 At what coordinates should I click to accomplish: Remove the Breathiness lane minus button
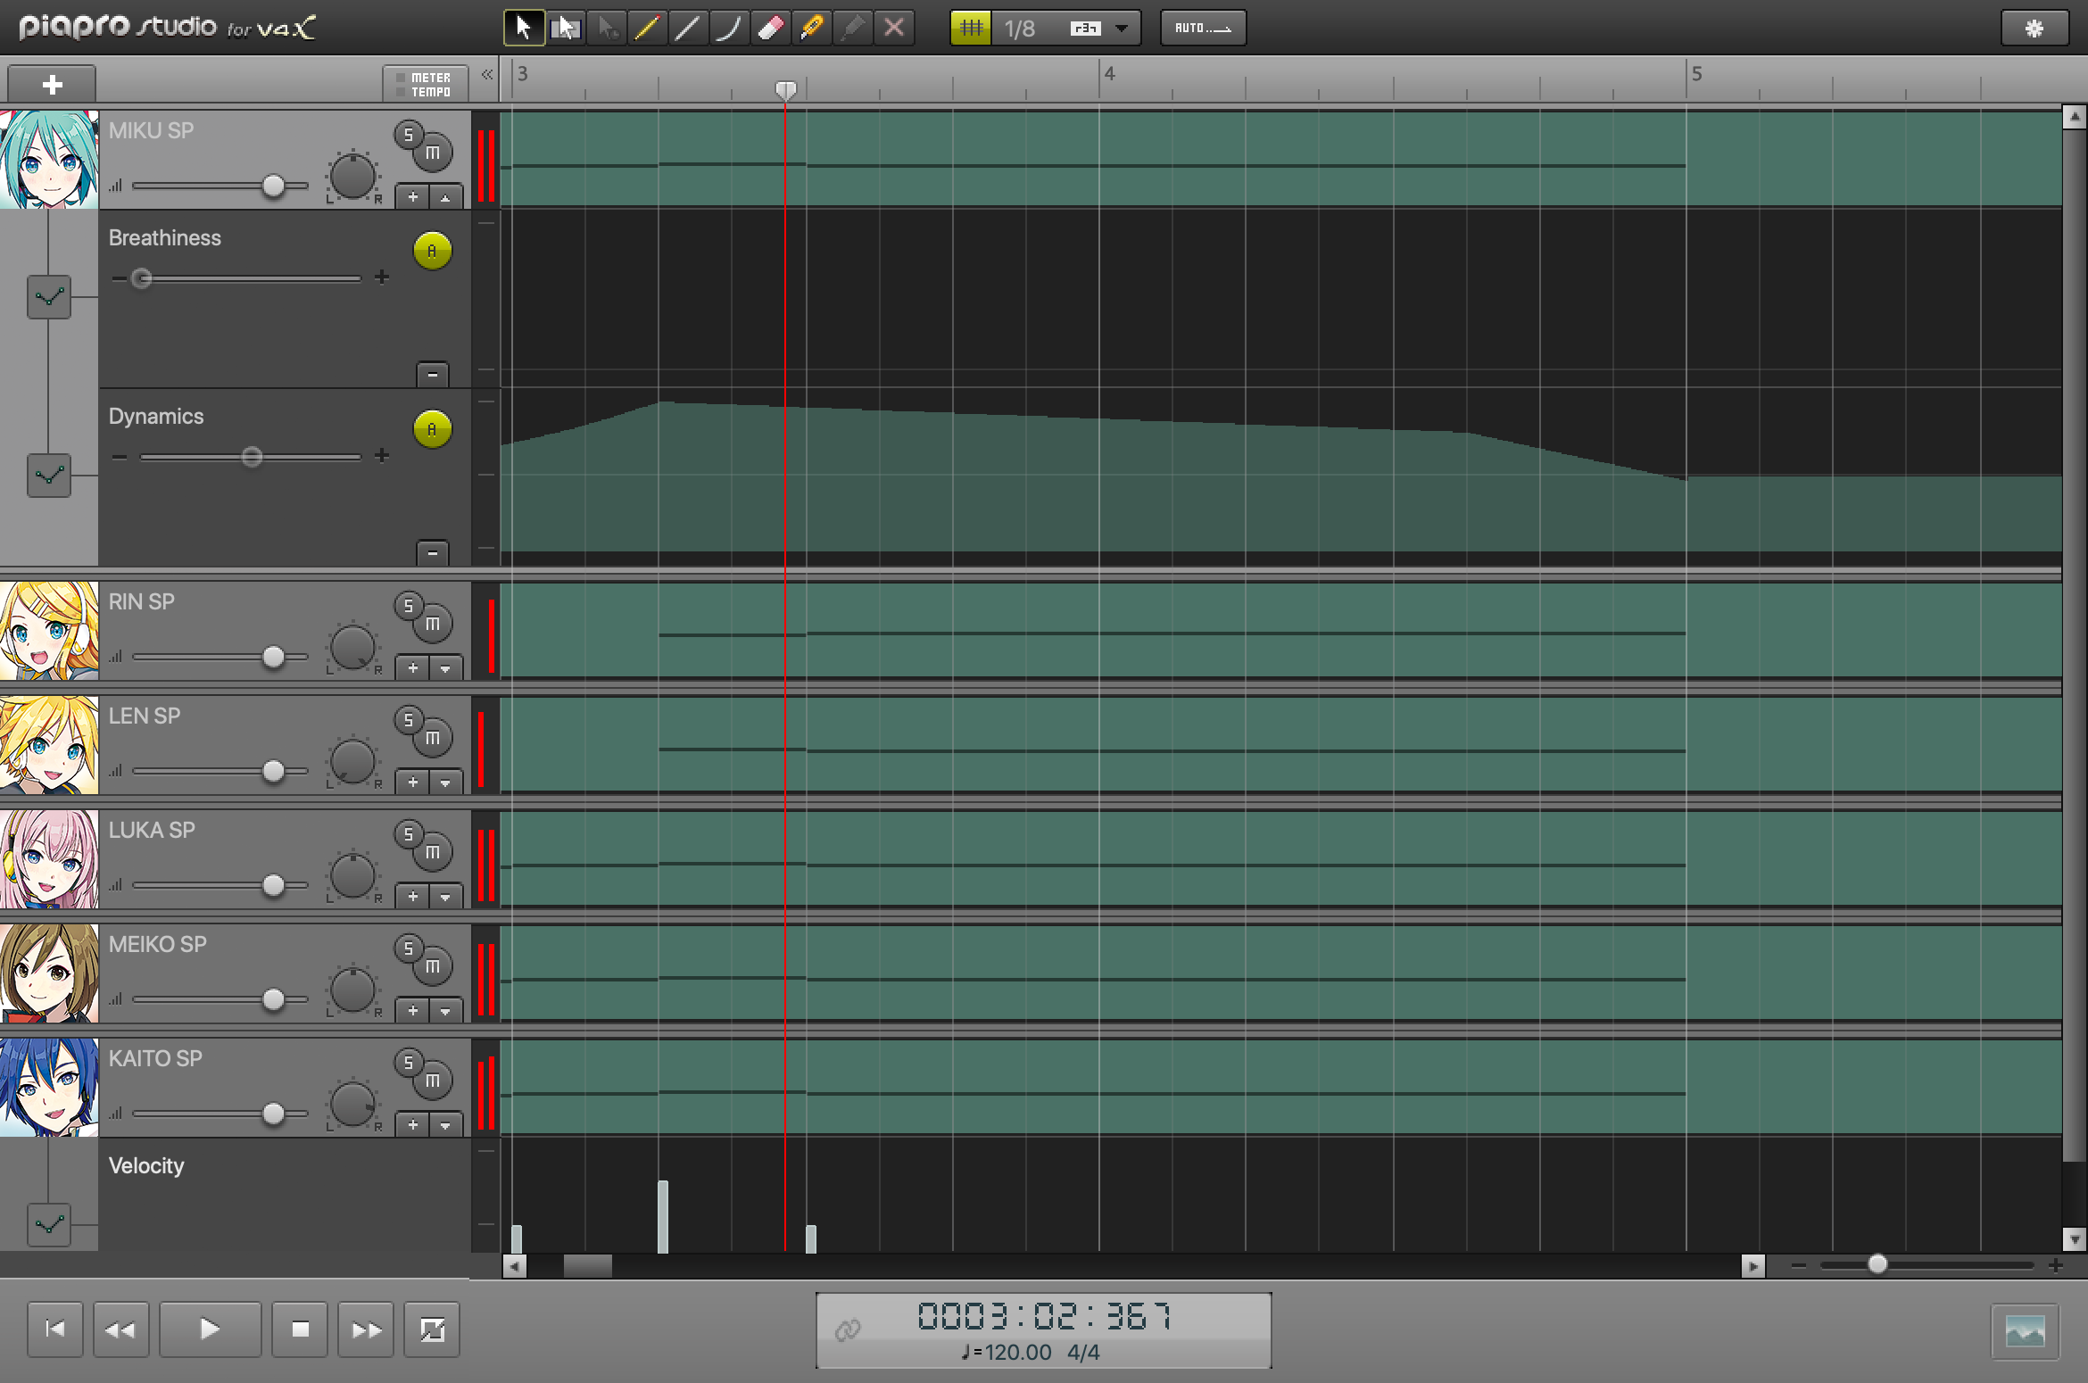pos(433,375)
